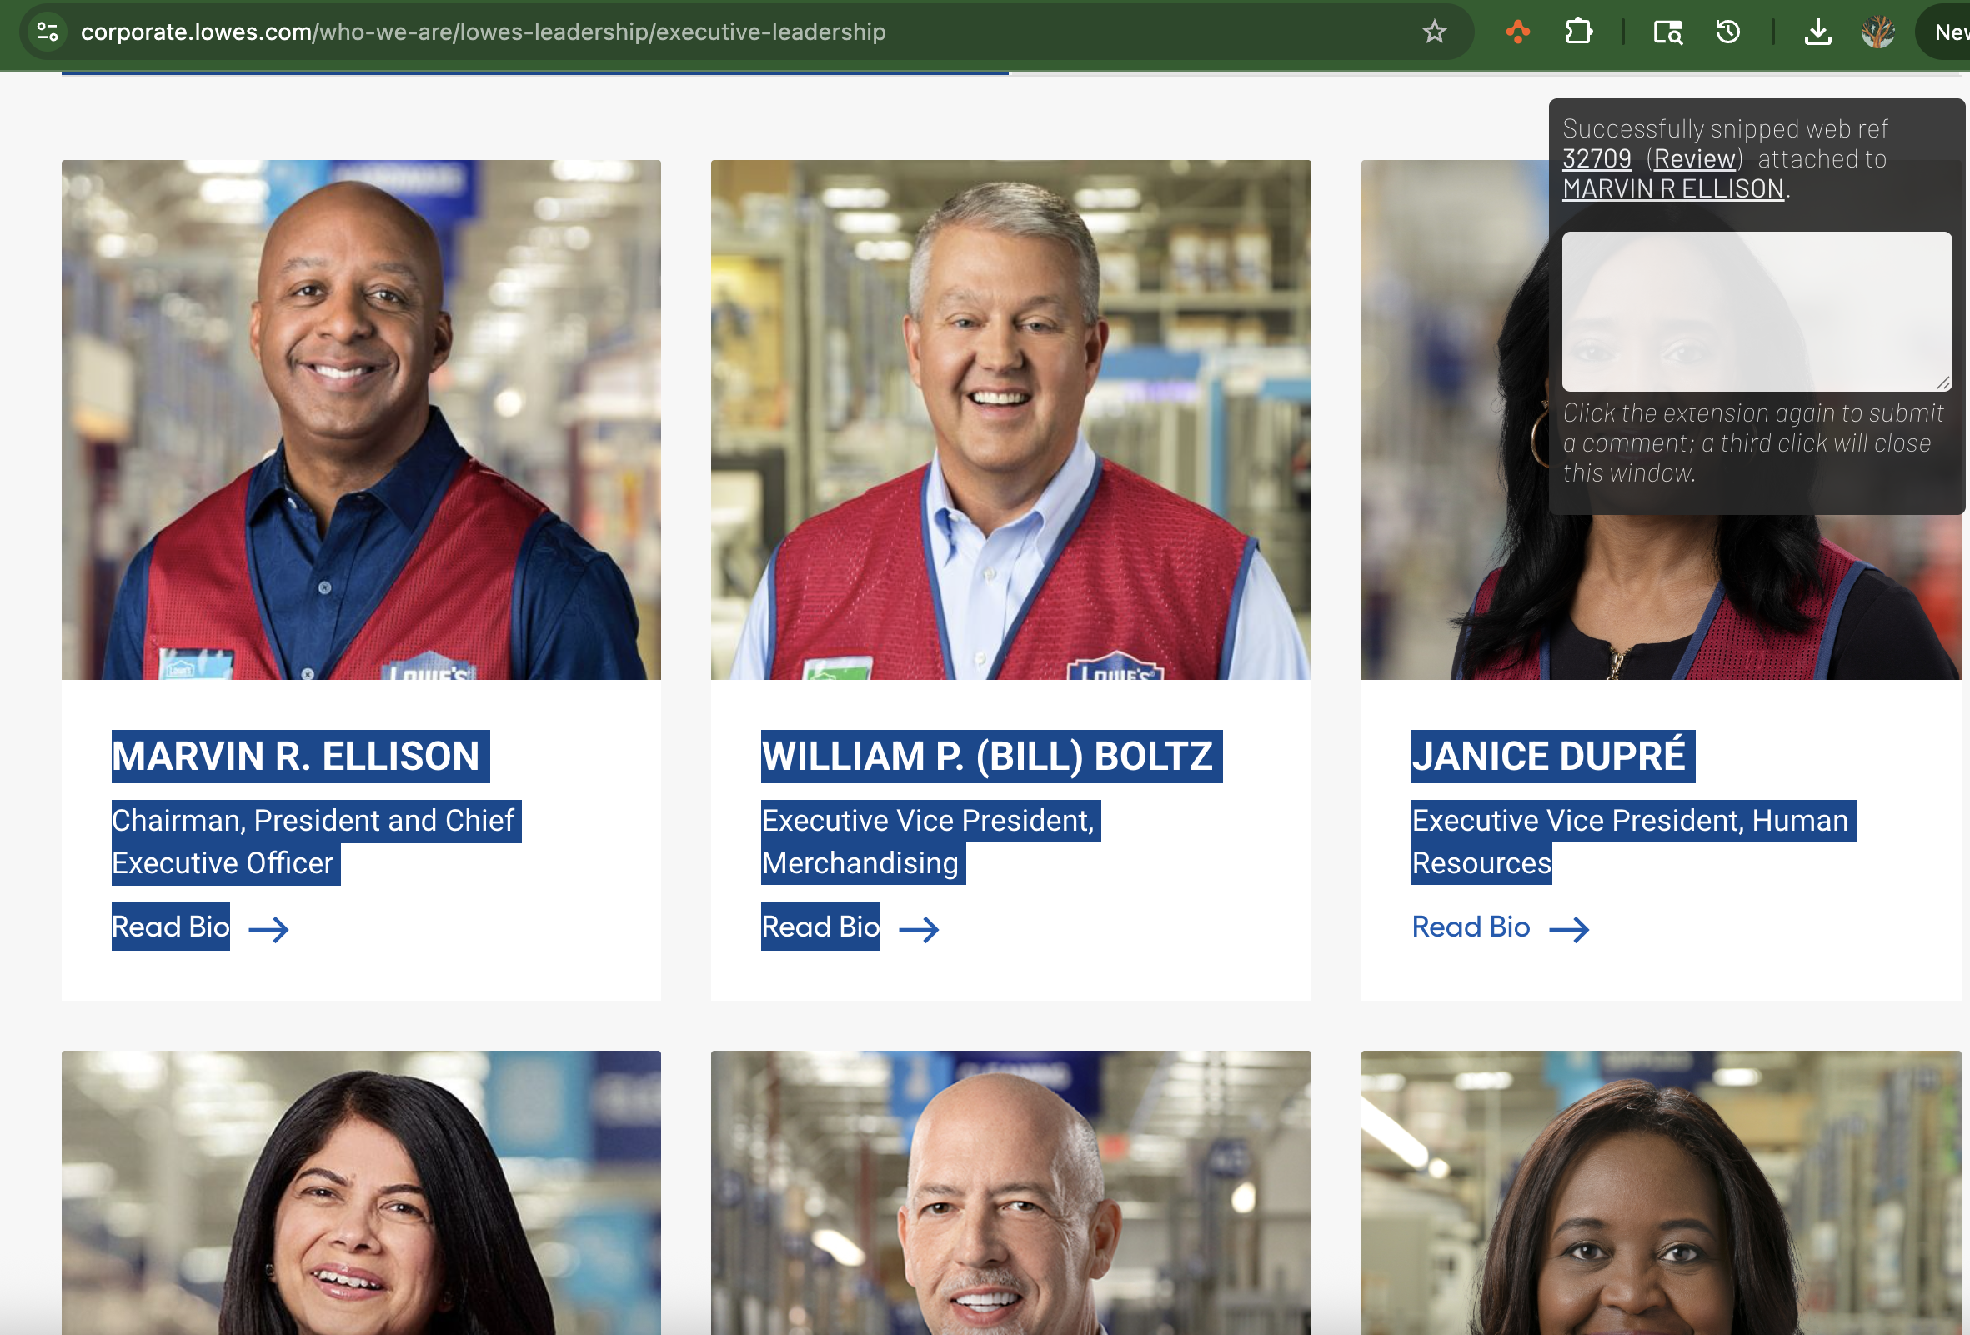The image size is (1970, 1335).
Task: Bookmark this page with the star icon
Action: 1434,32
